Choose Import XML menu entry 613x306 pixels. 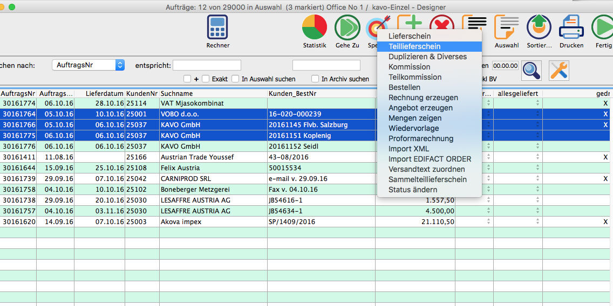429,149
